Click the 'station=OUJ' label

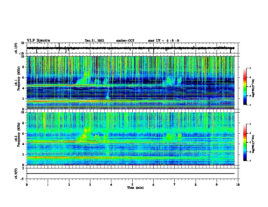[125, 41]
